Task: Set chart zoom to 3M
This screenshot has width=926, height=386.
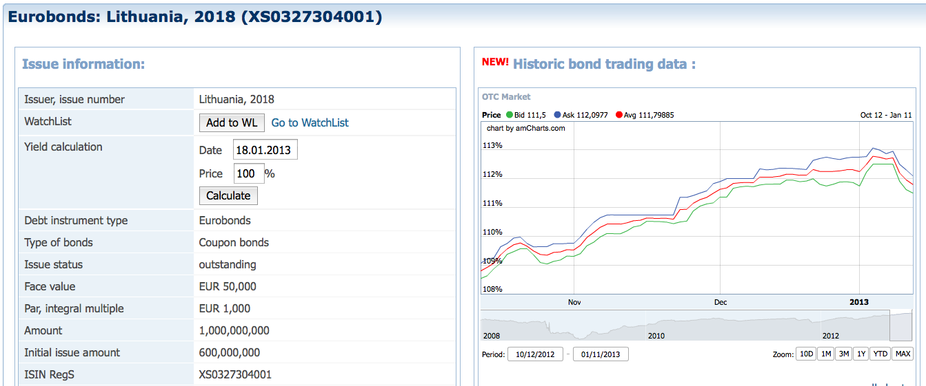Action: coord(844,354)
